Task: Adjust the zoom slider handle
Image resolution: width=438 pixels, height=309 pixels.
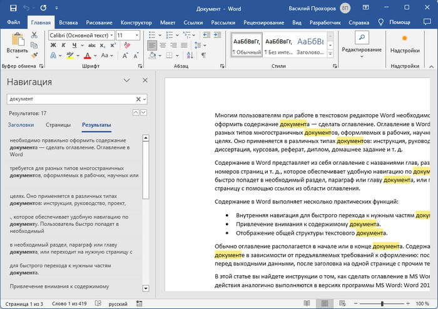Action: pos(382,303)
